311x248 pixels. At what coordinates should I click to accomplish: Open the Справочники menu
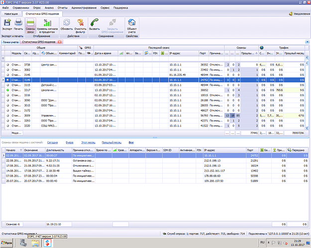pos(21,8)
